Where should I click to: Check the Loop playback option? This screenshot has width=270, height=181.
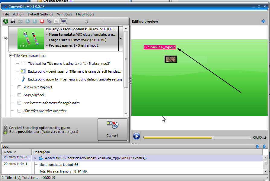[19, 95]
